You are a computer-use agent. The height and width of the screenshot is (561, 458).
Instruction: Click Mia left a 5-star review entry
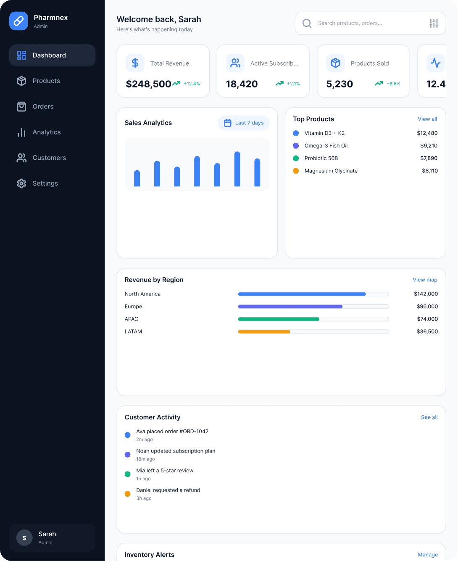pos(165,471)
